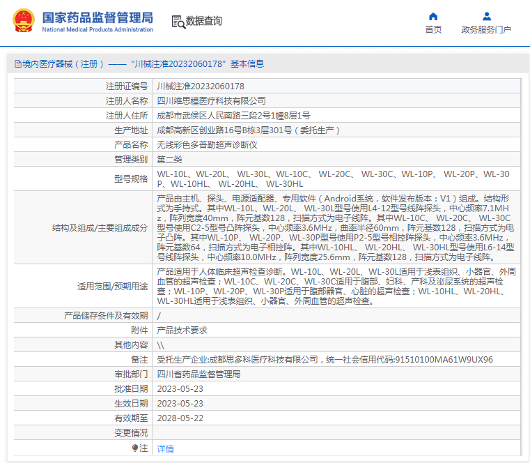Open the 政务服务门户 text label
The image size is (530, 463).
(x=486, y=29)
